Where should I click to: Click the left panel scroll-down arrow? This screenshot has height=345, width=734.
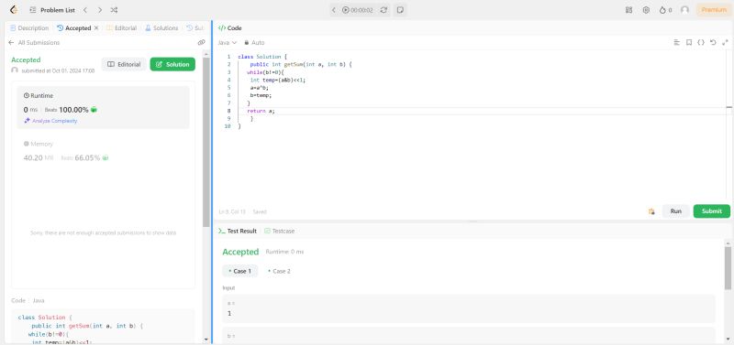click(x=206, y=340)
